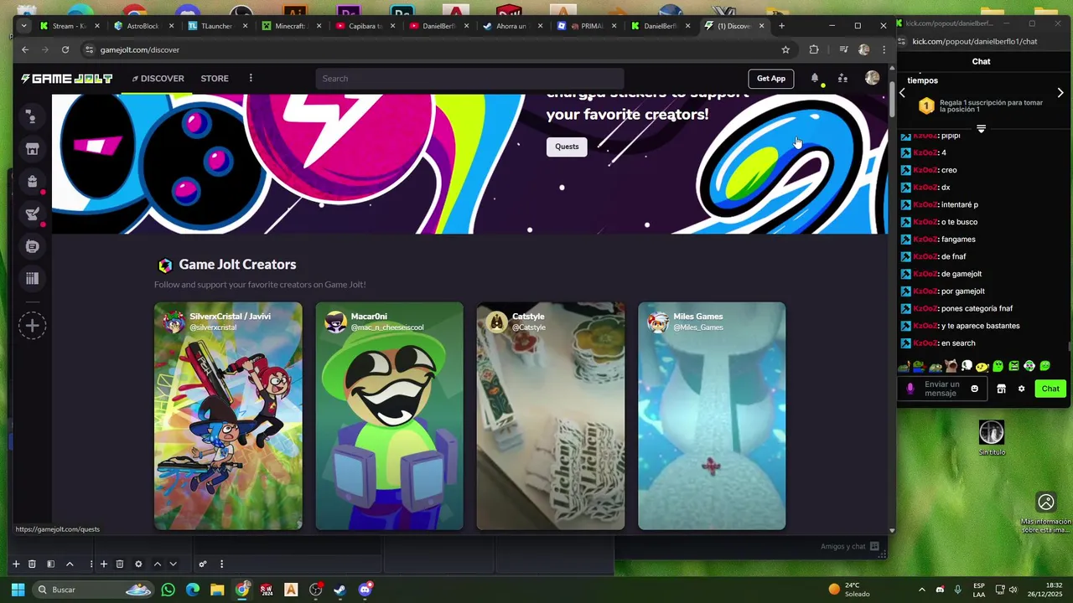1073x603 pixels.
Task: Open Steam from the taskbar
Action: coord(340,590)
